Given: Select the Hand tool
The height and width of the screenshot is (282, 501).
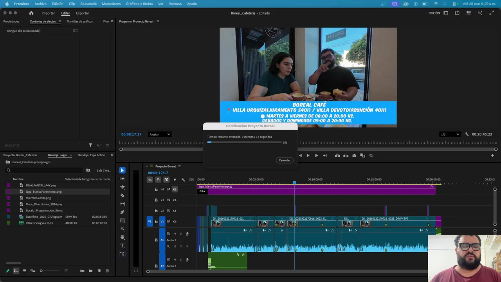Looking at the screenshot, I should click(123, 237).
